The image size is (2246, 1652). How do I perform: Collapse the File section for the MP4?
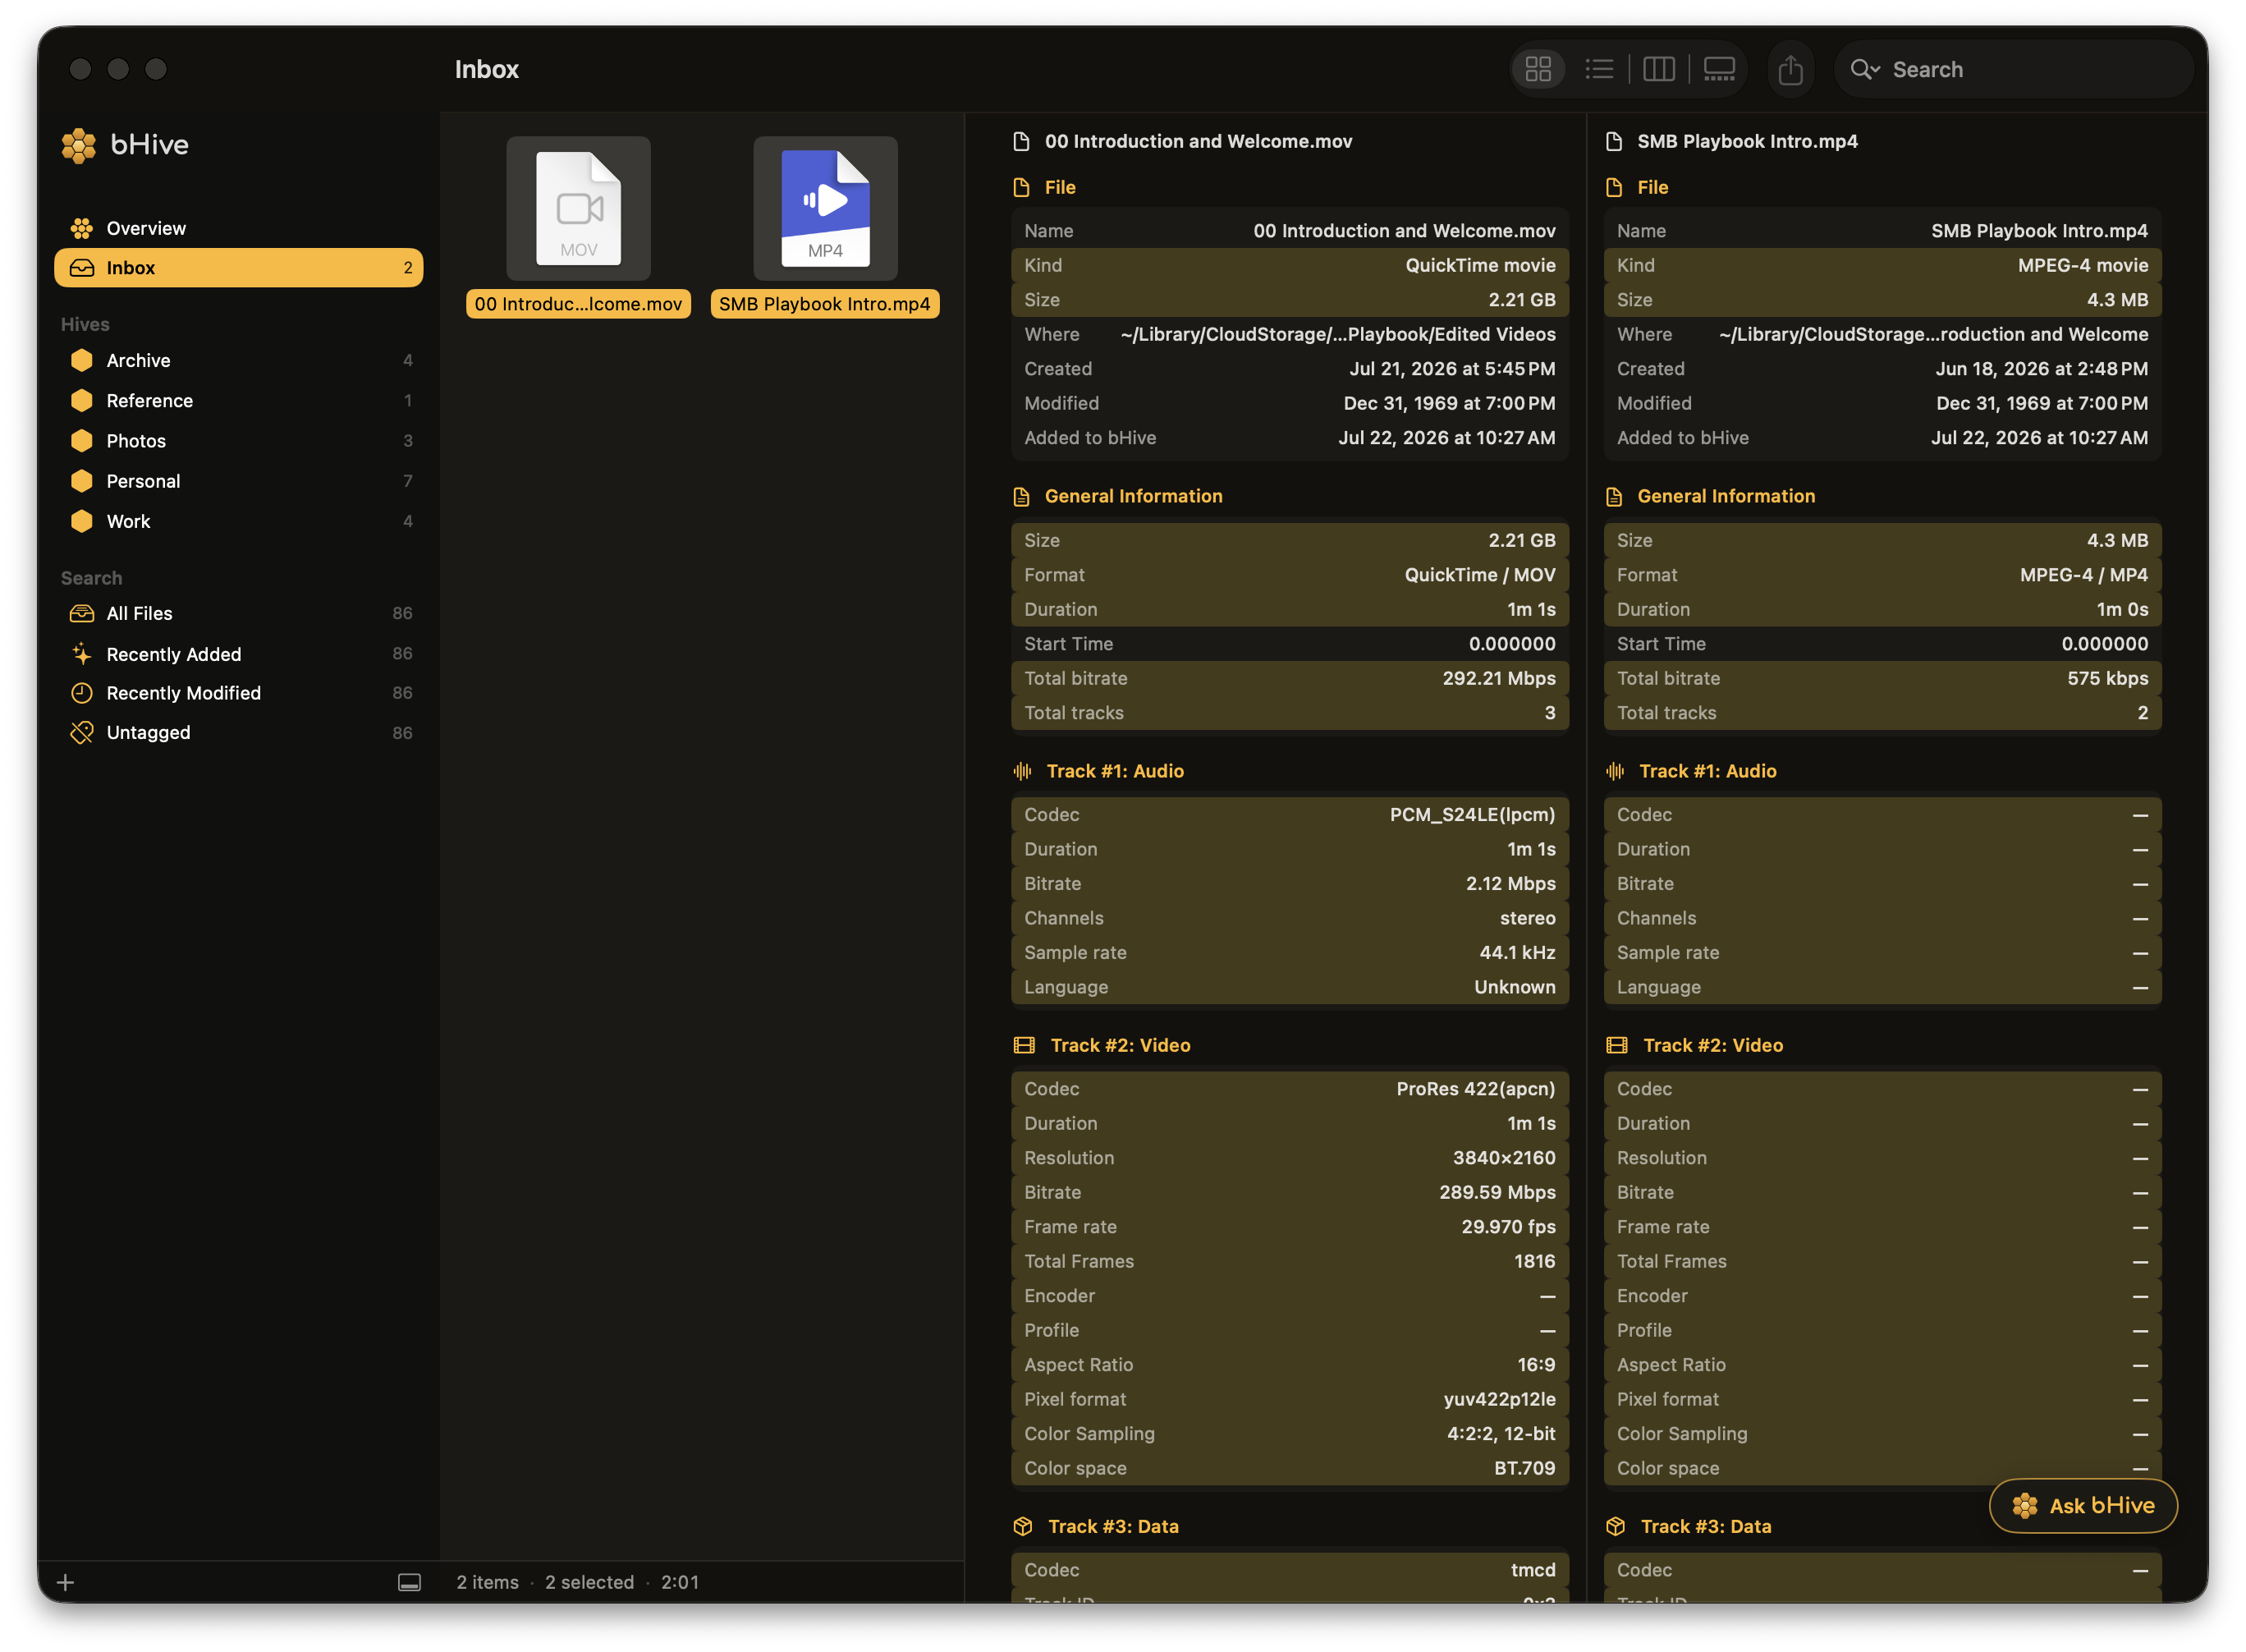(1652, 187)
